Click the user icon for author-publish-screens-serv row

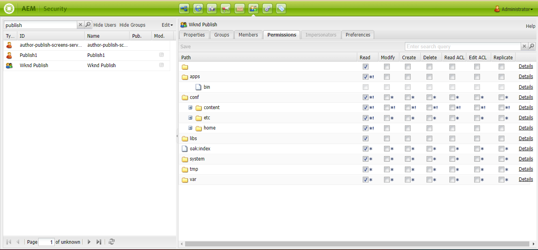tap(9, 45)
